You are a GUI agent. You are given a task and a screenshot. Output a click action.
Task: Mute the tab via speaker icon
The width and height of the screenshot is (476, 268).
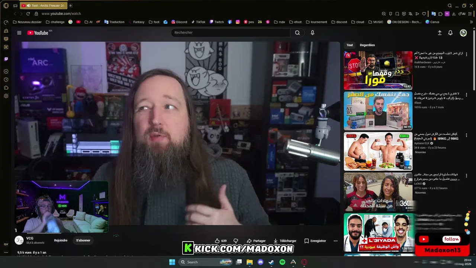29,6
